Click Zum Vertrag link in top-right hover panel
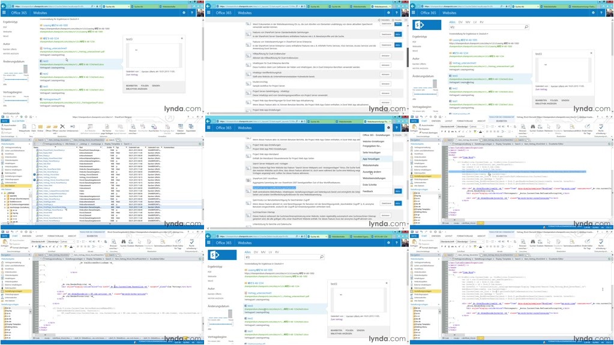Screen dimensions: 614x345 coord(541,89)
